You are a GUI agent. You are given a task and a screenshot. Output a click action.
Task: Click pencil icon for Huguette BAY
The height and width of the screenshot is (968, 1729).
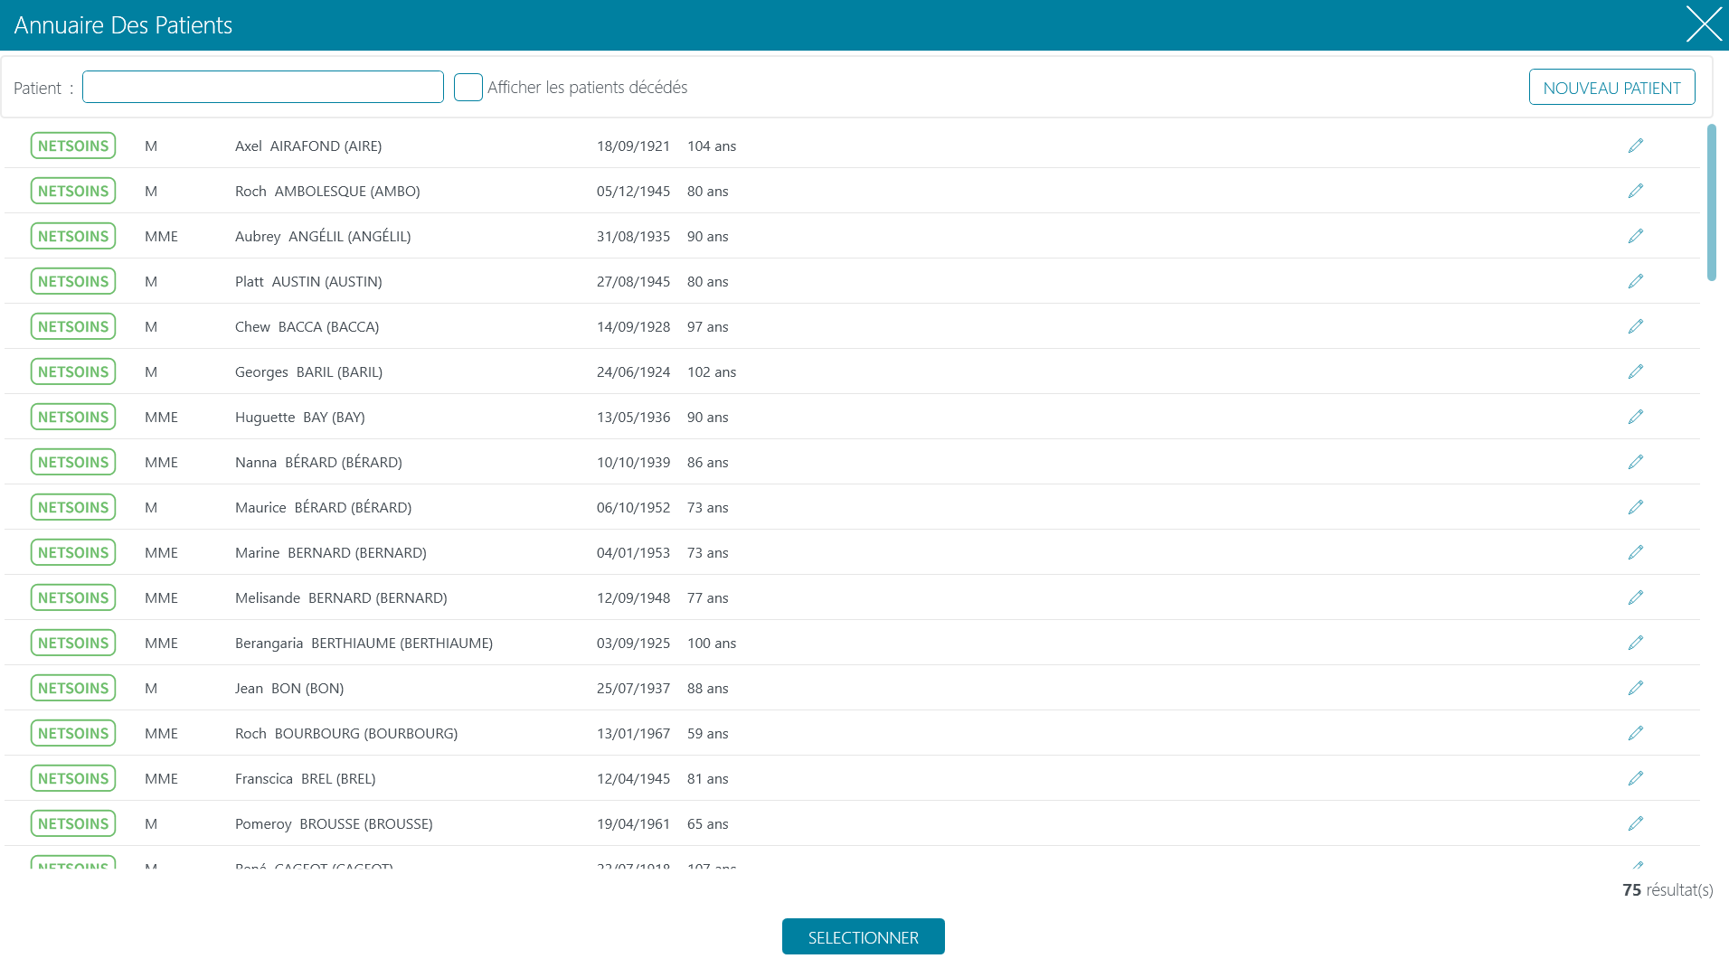1635,417
